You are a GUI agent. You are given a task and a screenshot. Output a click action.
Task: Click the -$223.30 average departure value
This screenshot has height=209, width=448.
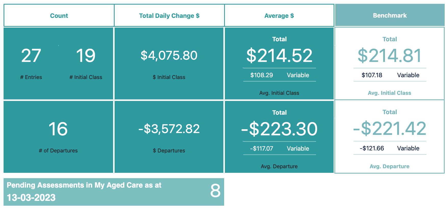pyautogui.click(x=279, y=129)
